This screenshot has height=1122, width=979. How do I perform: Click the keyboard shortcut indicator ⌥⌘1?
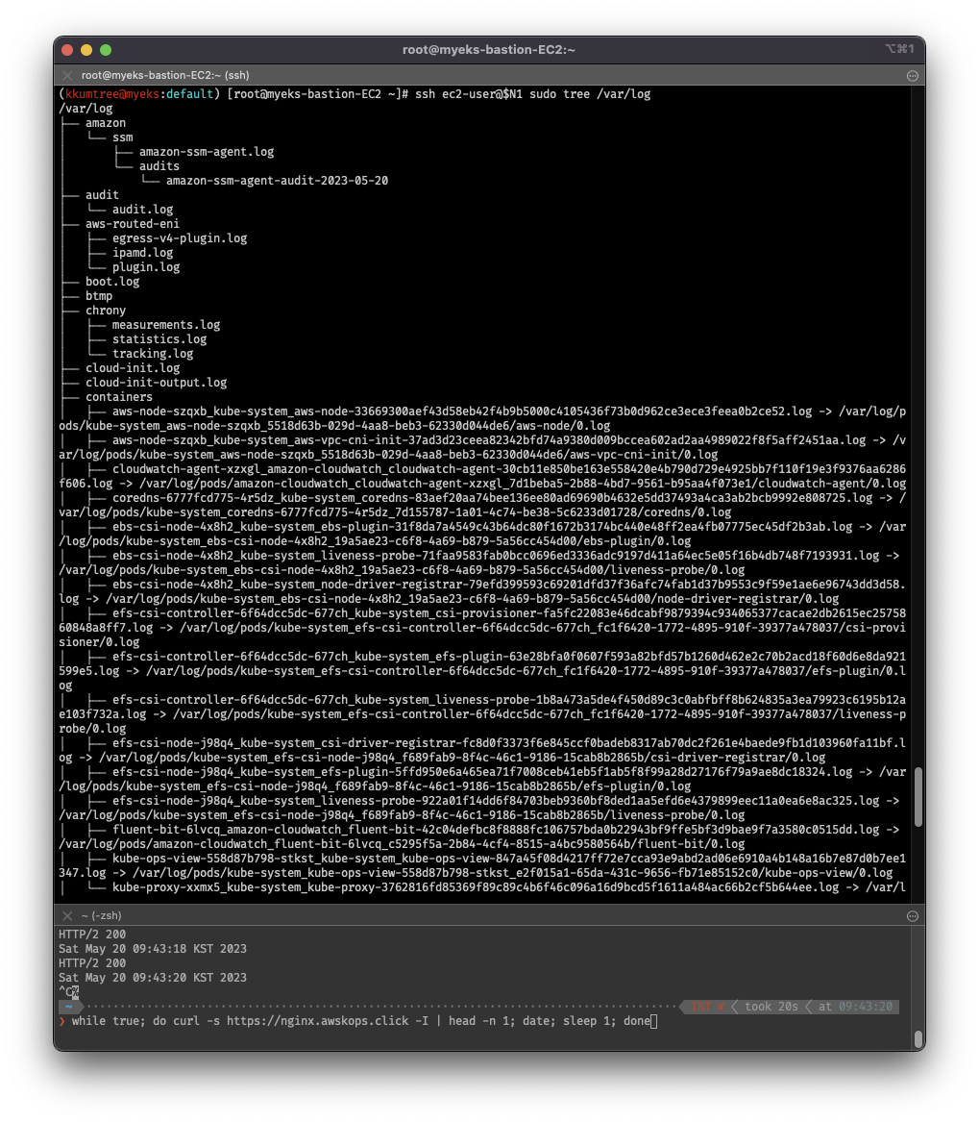(899, 49)
